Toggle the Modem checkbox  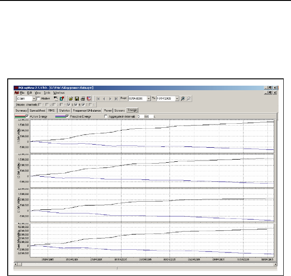pyautogui.click(x=39, y=98)
